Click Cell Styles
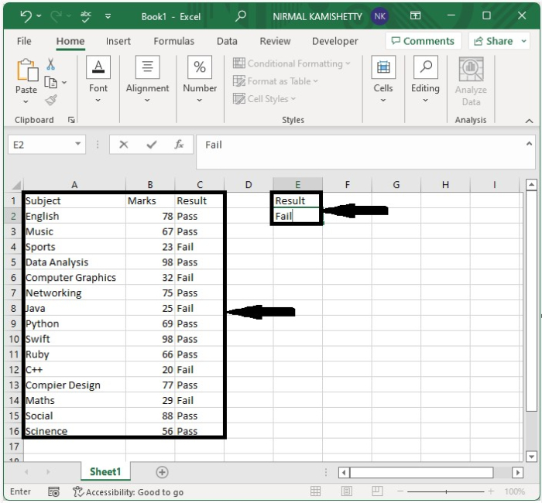The width and height of the screenshot is (542, 503). point(265,99)
